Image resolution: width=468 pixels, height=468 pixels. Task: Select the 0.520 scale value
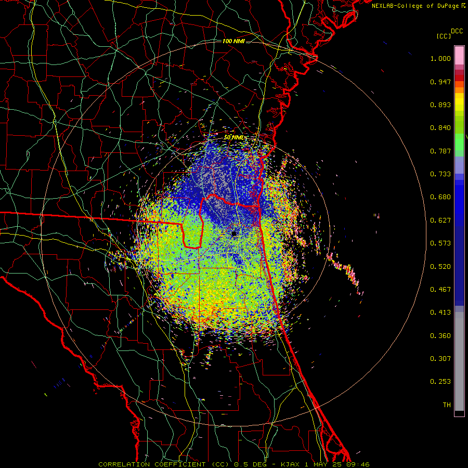[x=440, y=266]
